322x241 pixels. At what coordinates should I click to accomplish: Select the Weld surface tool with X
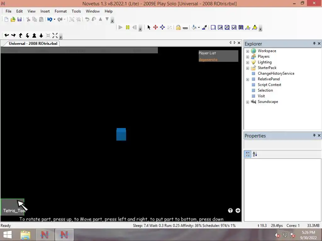pyautogui.click(x=227, y=27)
